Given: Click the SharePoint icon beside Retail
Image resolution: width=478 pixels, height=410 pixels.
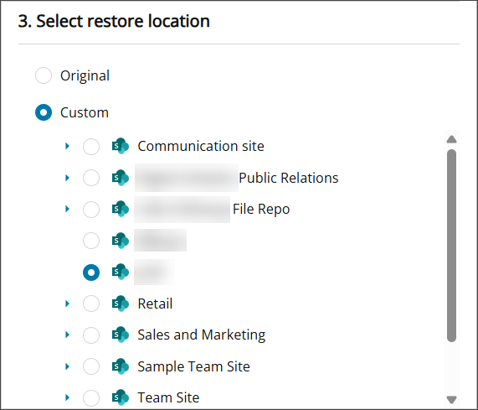Looking at the screenshot, I should tap(120, 304).
